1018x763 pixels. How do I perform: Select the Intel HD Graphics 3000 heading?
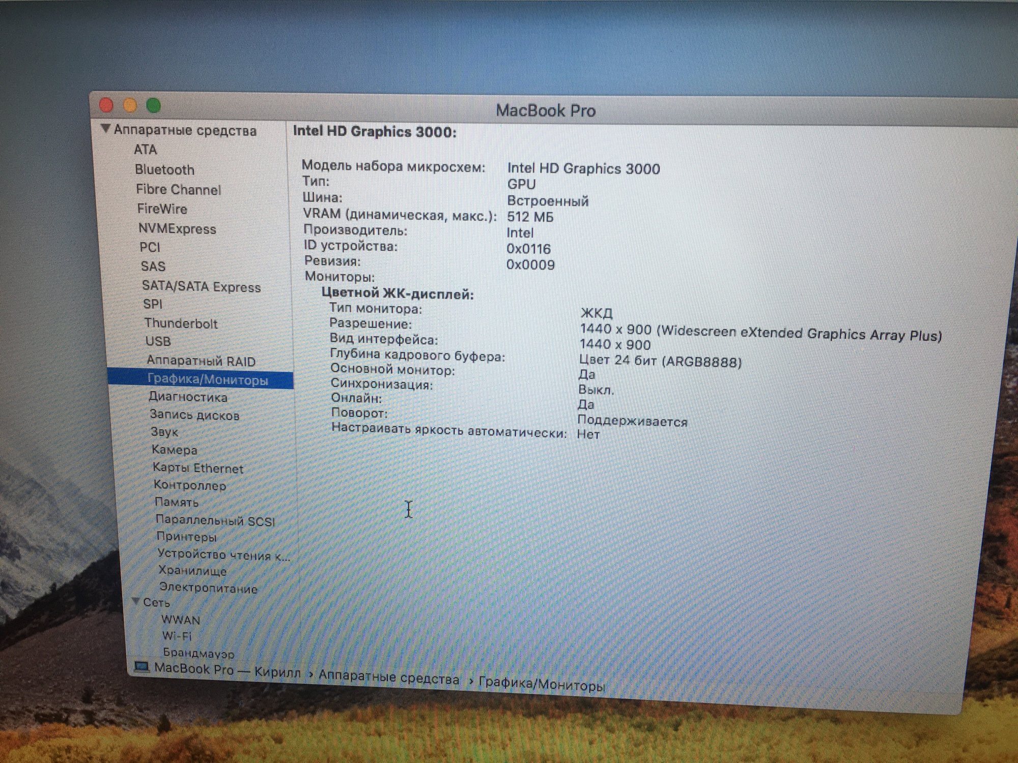click(x=375, y=132)
